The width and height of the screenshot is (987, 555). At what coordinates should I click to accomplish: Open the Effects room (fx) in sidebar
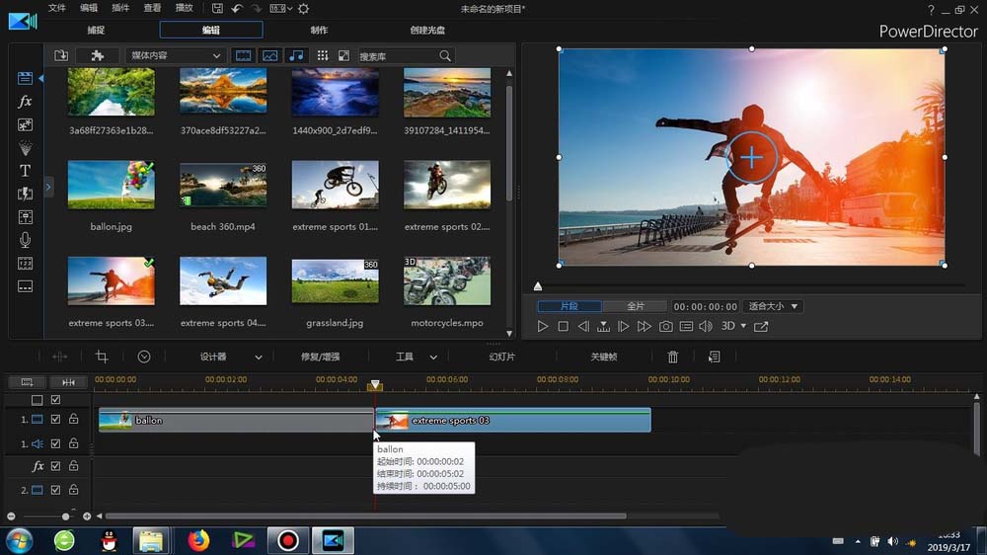pos(26,102)
